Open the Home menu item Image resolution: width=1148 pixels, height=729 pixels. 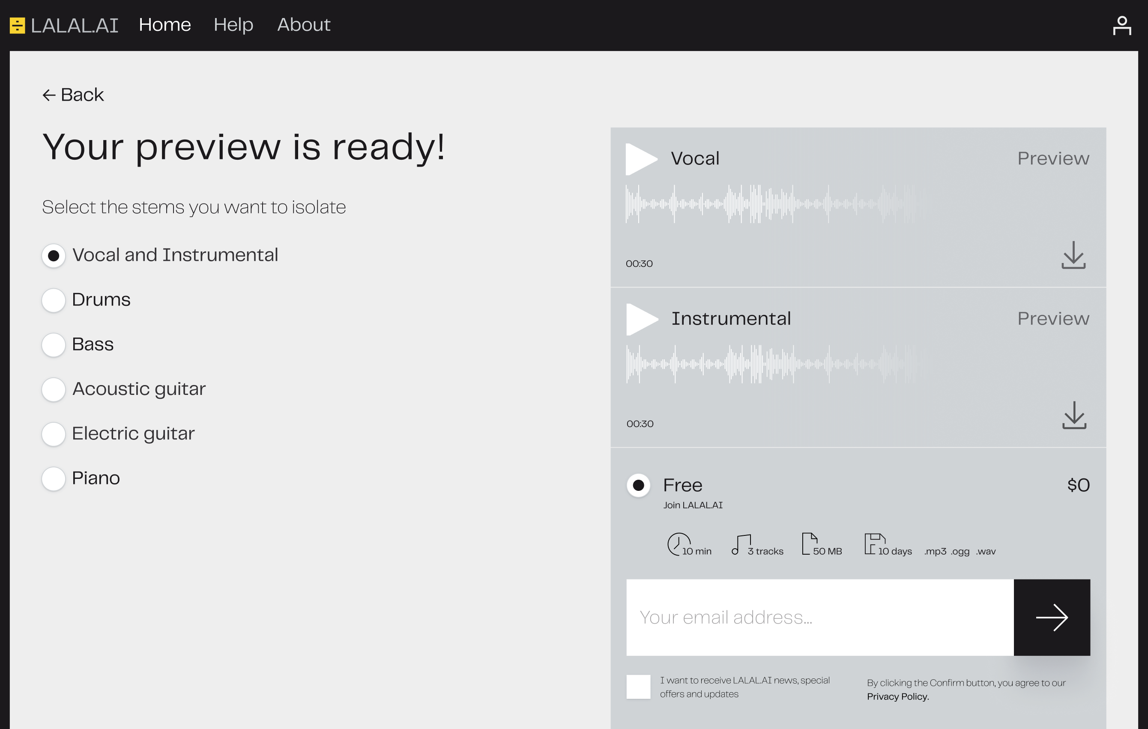click(x=165, y=25)
